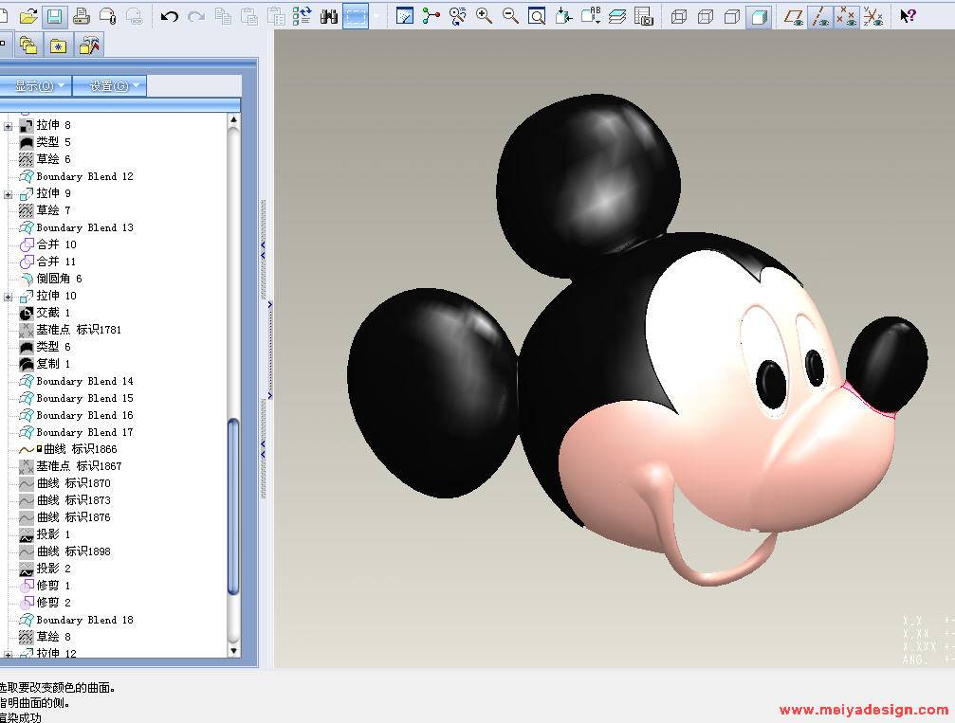This screenshot has height=723, width=955.
Task: Expand the 拉伸 8 tree node
Action: [8, 127]
